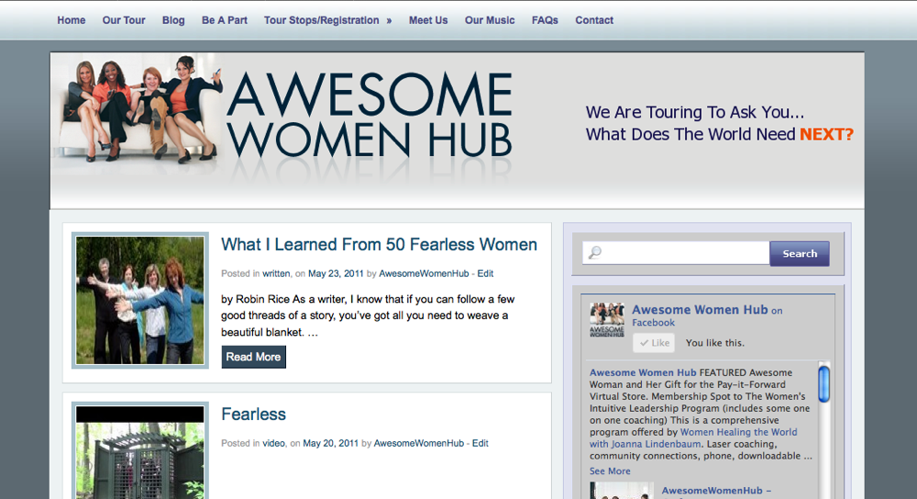This screenshot has width=917, height=499.
Task: Open the Blog menu item
Action: tap(173, 20)
